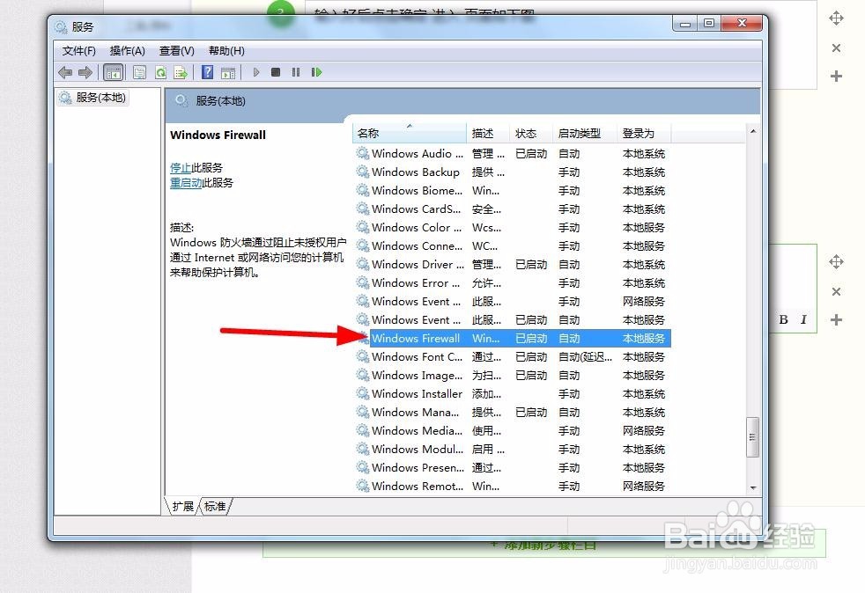Click the Start Service play icon
The width and height of the screenshot is (865, 593).
click(x=256, y=72)
